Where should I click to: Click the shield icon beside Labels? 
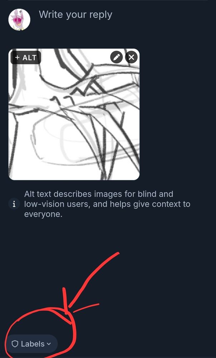point(15,344)
